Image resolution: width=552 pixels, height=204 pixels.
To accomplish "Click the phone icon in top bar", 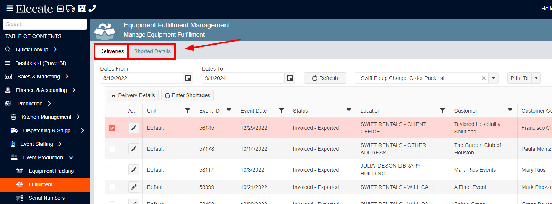I will [92, 8].
